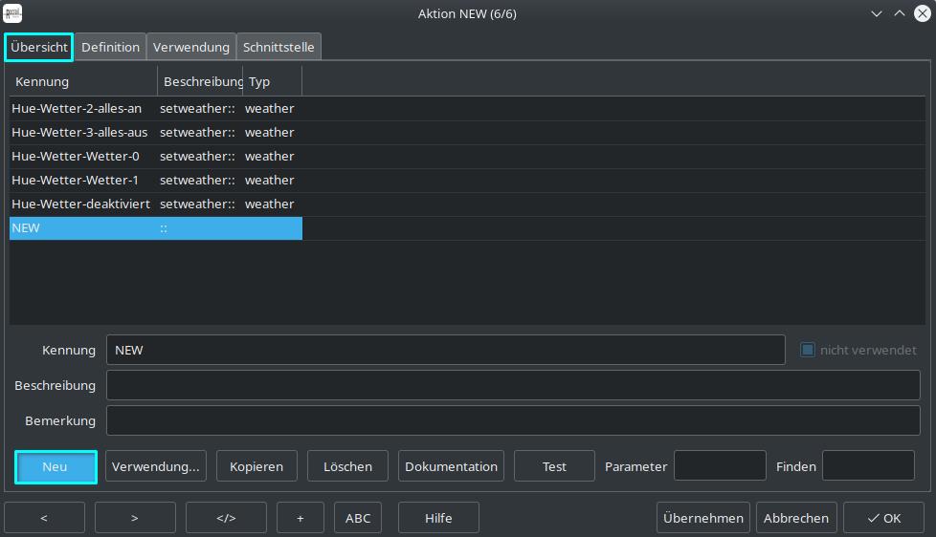Click Übernehmen to apply changes
The image size is (936, 537).
coord(702,518)
